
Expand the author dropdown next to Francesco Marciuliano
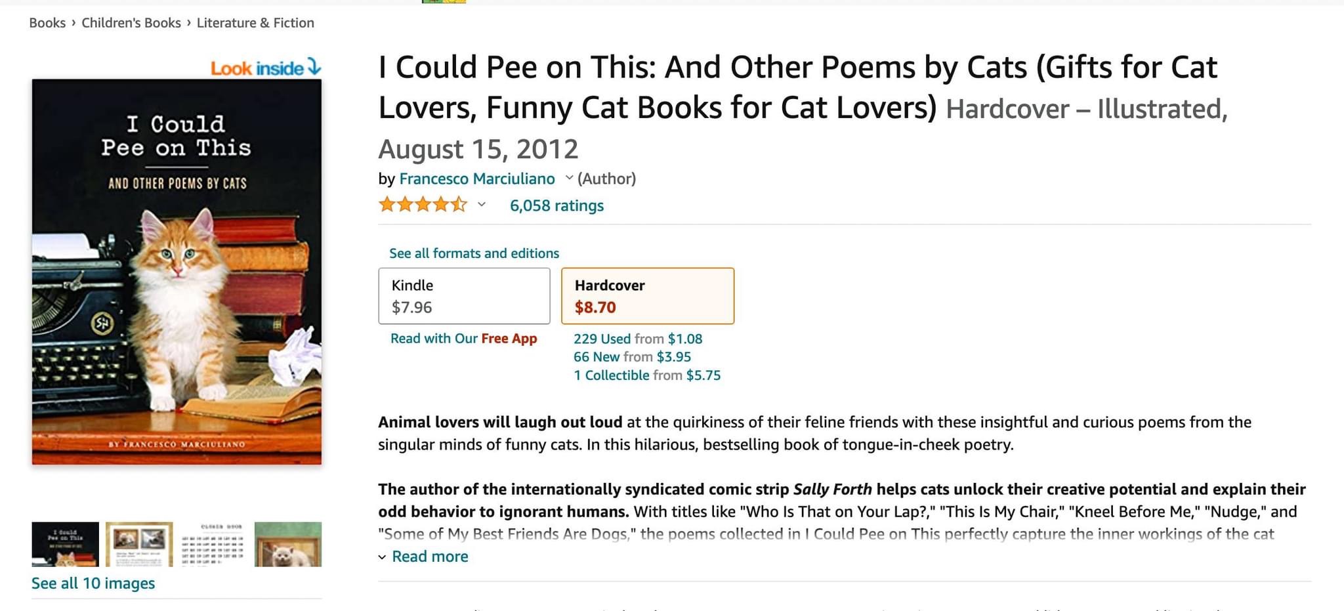pyautogui.click(x=569, y=178)
